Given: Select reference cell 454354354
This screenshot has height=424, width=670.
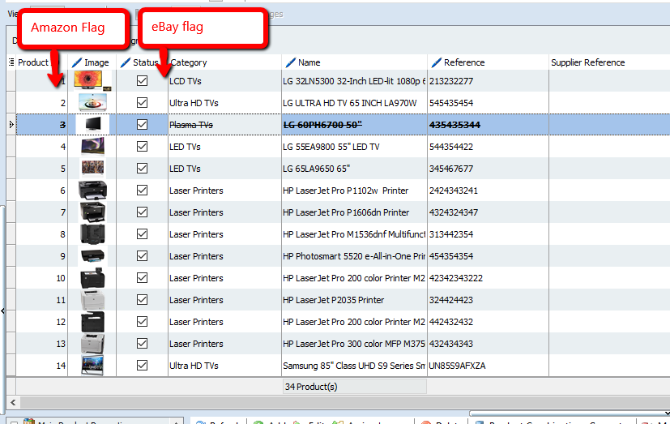Looking at the screenshot, I should 488,256.
